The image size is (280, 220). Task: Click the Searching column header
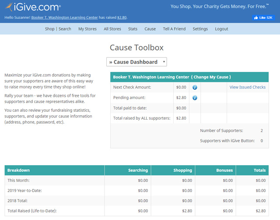(138, 170)
